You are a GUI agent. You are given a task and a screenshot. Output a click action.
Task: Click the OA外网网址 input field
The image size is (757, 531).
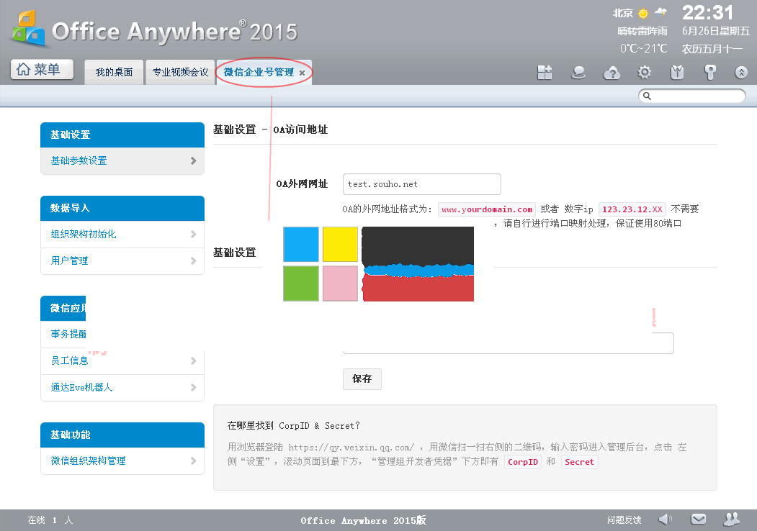pyautogui.click(x=421, y=184)
